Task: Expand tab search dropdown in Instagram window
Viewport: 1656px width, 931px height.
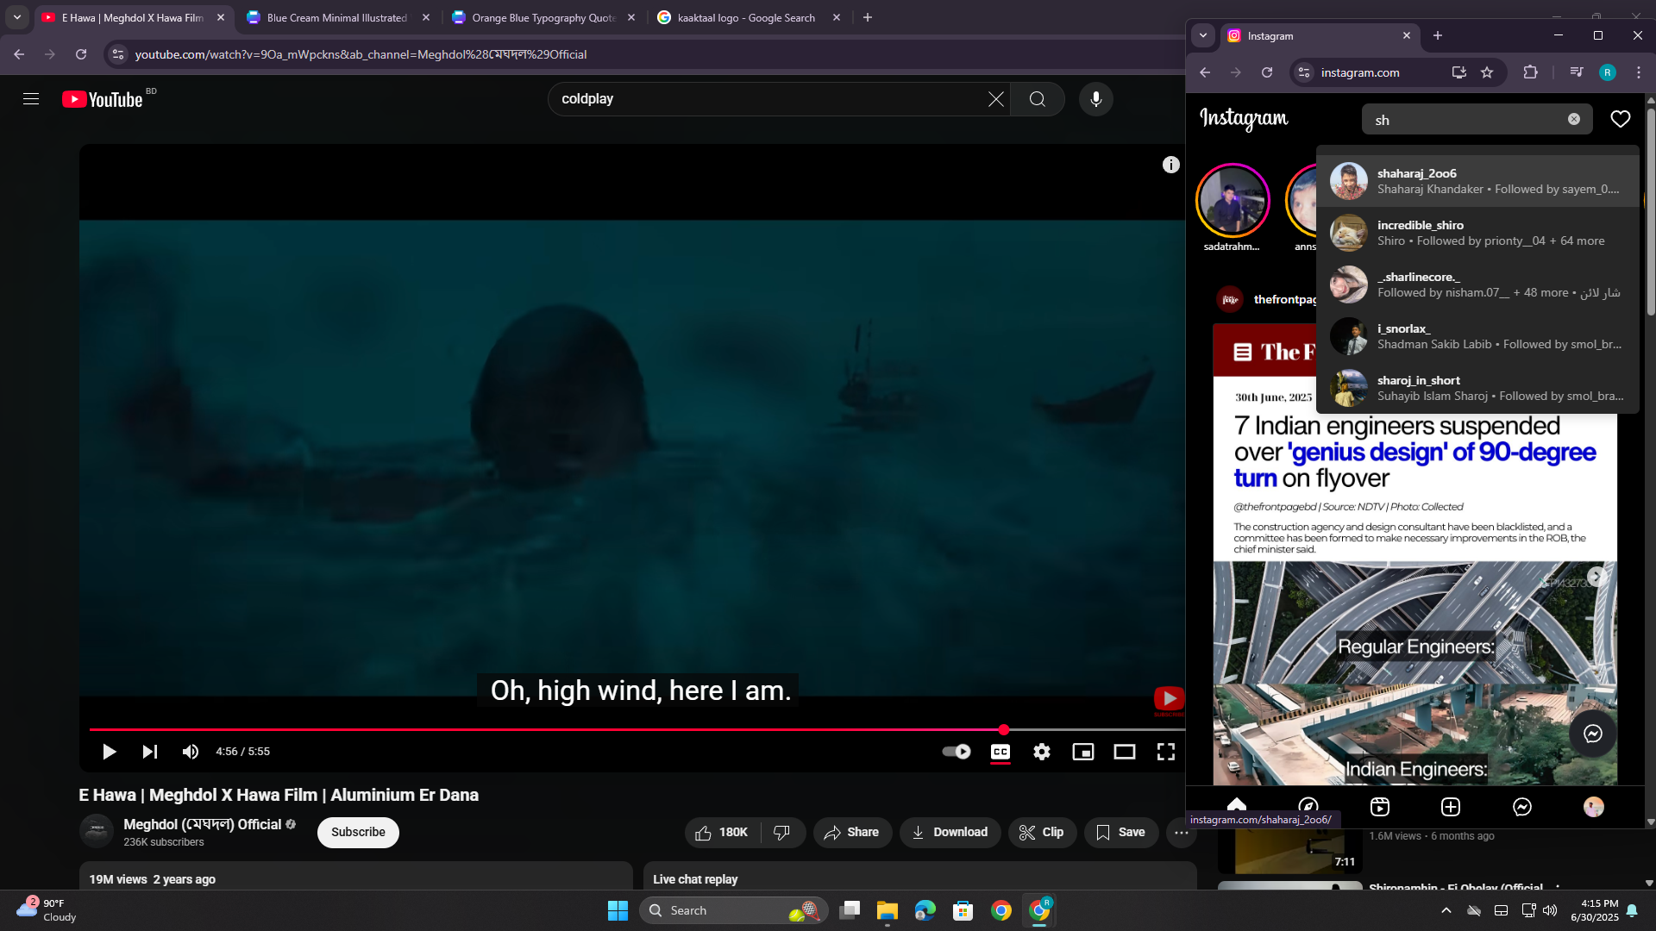Action: [1203, 35]
